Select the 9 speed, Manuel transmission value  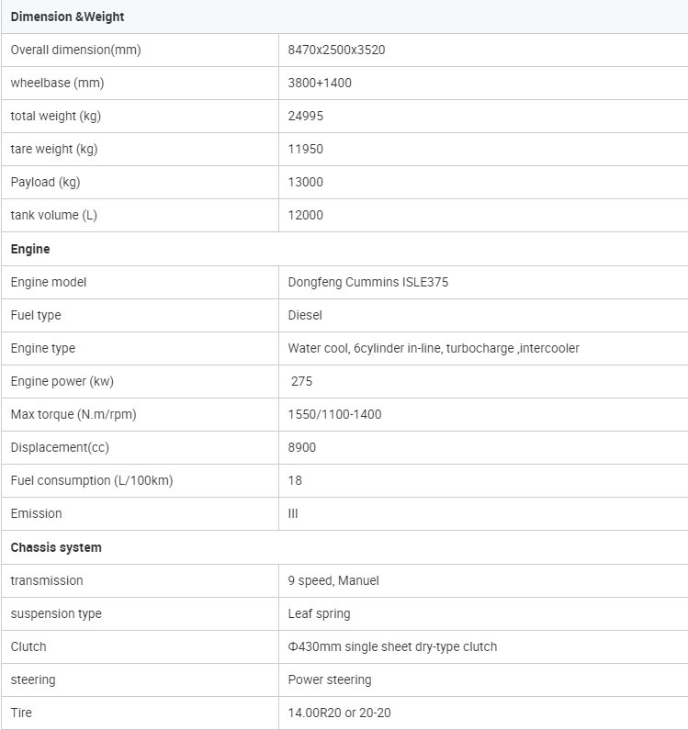point(333,580)
